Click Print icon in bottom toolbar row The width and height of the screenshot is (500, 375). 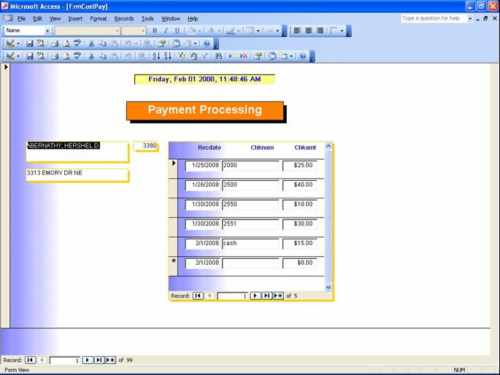tap(55, 56)
